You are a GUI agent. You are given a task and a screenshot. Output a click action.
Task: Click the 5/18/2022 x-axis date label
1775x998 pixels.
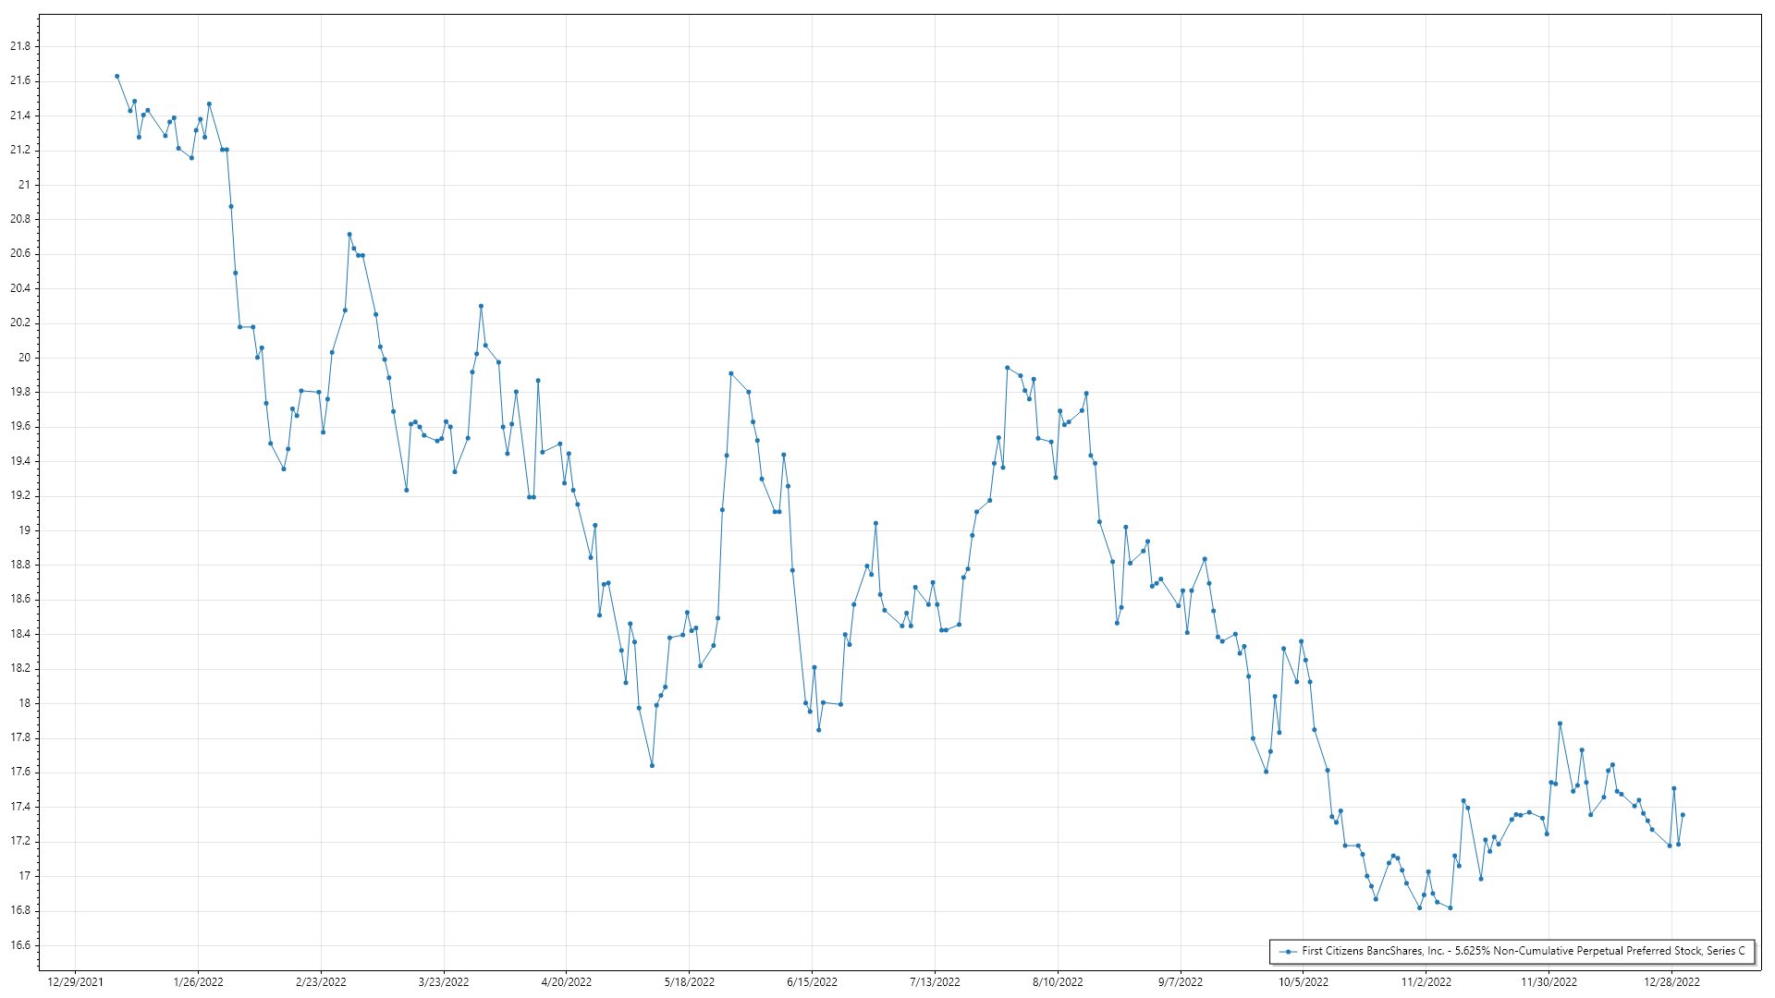[689, 982]
